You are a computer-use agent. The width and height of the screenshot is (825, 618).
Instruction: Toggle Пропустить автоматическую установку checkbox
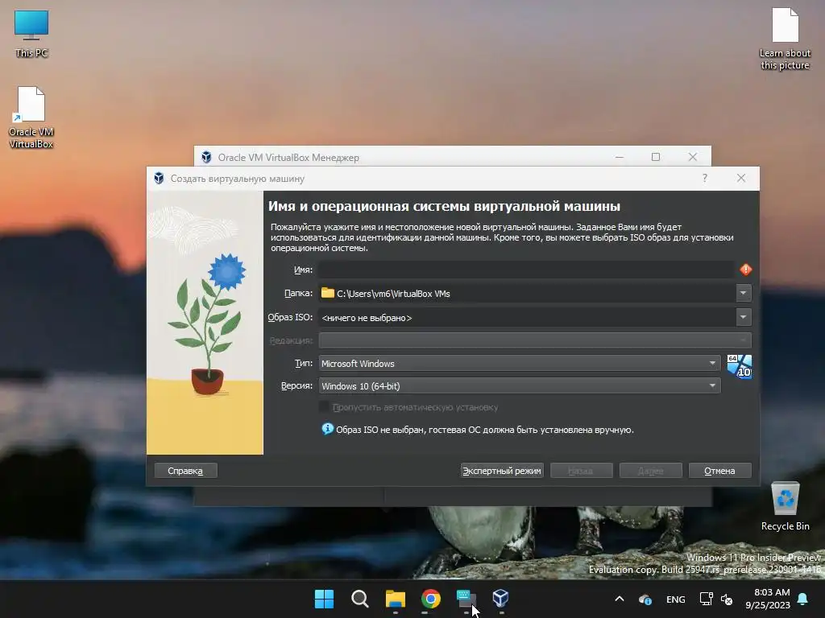(x=324, y=406)
